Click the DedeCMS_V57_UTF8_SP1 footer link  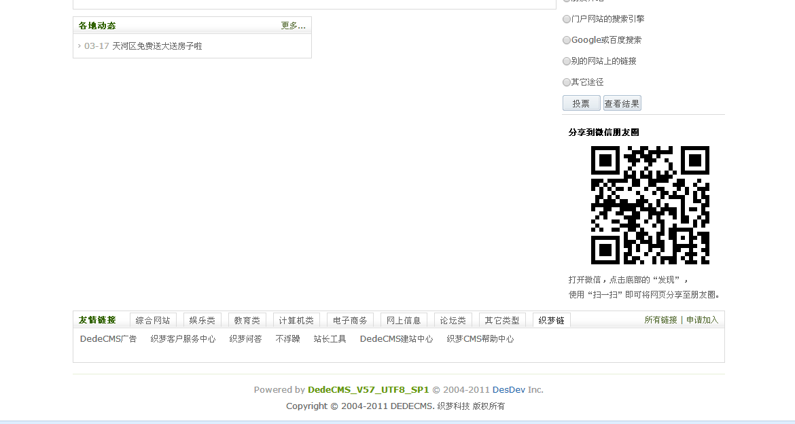[368, 390]
